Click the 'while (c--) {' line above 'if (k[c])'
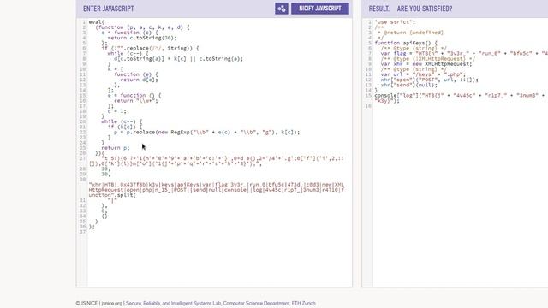Image resolution: width=548 pixels, height=308 pixels. [x=122, y=121]
